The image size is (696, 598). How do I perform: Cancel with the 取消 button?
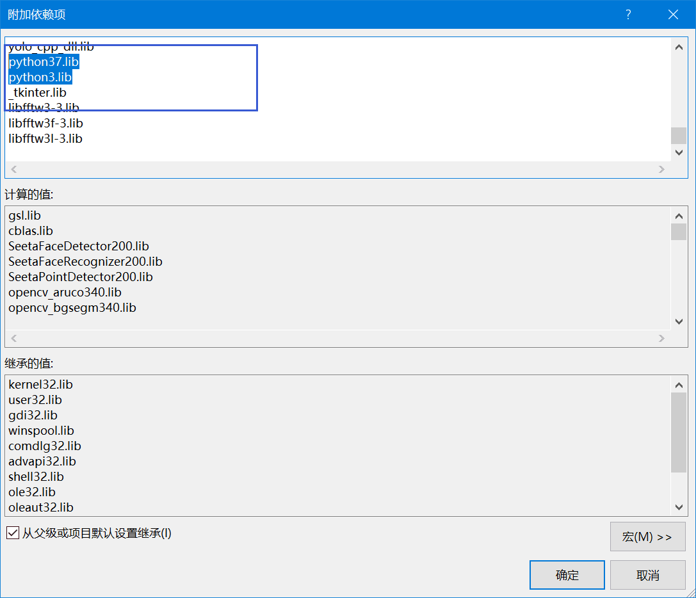tap(647, 575)
